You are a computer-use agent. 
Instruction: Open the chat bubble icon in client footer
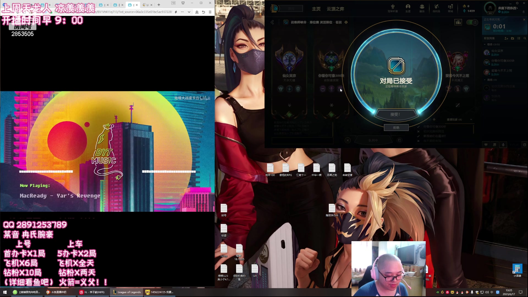pos(486,145)
